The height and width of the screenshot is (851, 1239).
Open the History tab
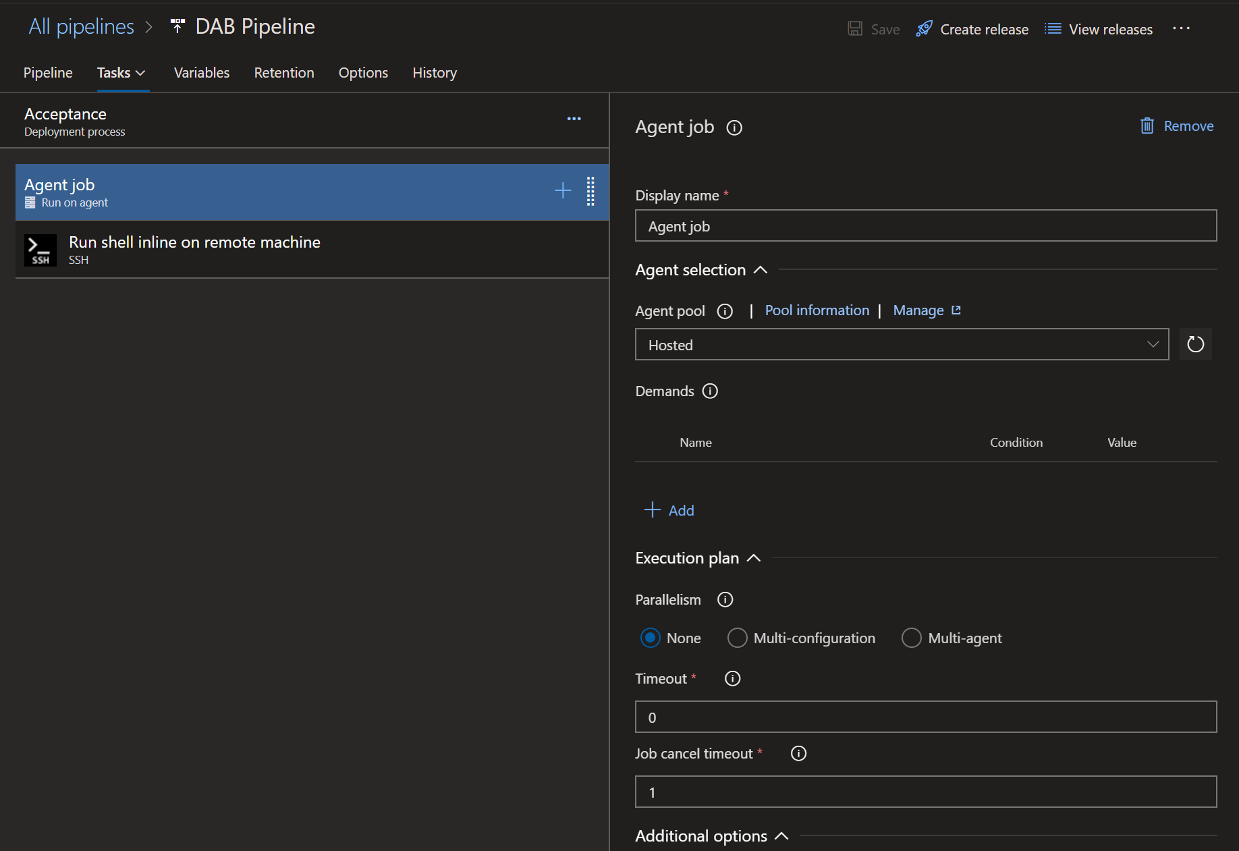click(434, 73)
